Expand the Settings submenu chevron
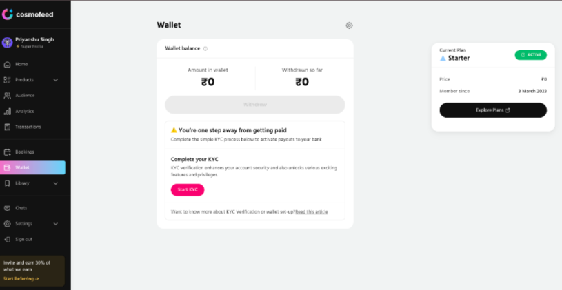The width and height of the screenshot is (562, 290). (x=56, y=224)
